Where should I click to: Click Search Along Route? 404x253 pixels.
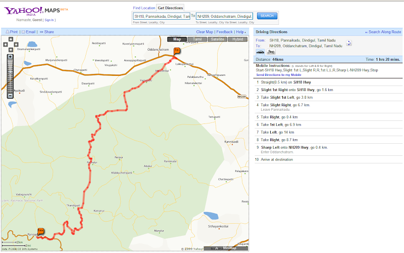[x=383, y=32]
